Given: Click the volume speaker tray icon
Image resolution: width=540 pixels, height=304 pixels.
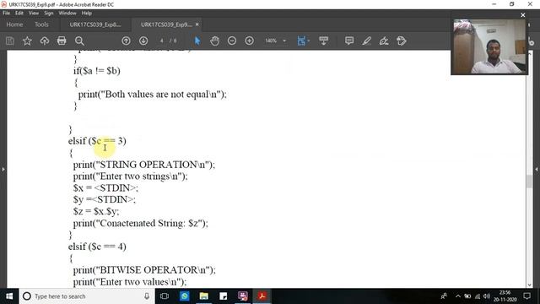Looking at the screenshot, I should (x=487, y=296).
